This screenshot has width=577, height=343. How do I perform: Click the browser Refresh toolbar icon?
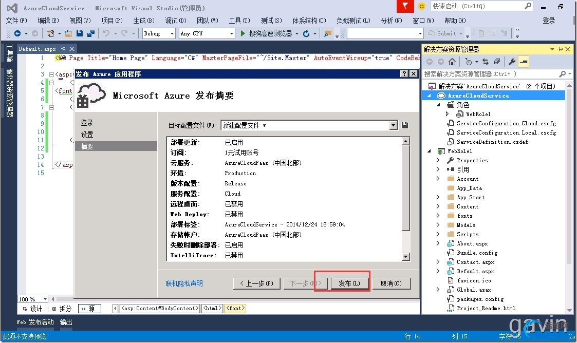pyautogui.click(x=306, y=33)
